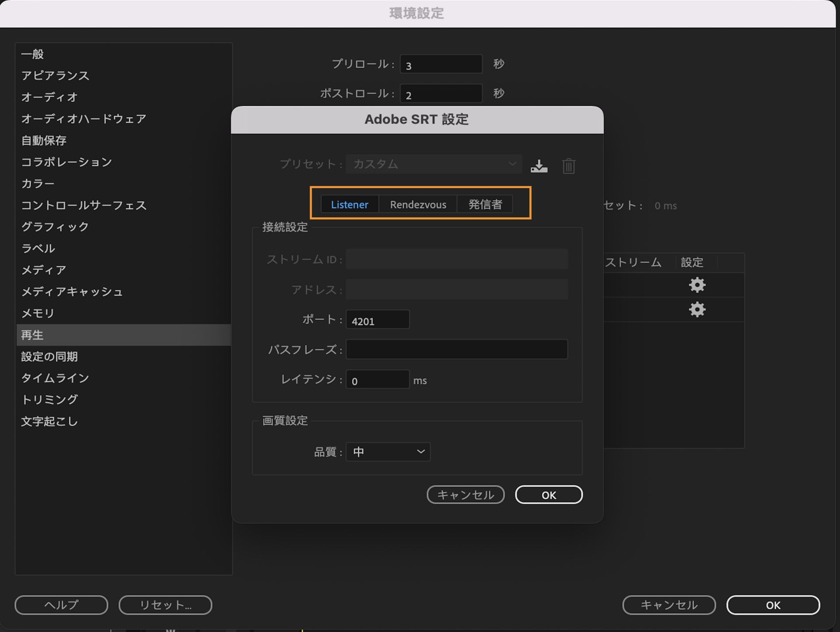This screenshot has height=632, width=840.
Task: Cancel the Adobe SRT settings dialog
Action: (x=465, y=495)
